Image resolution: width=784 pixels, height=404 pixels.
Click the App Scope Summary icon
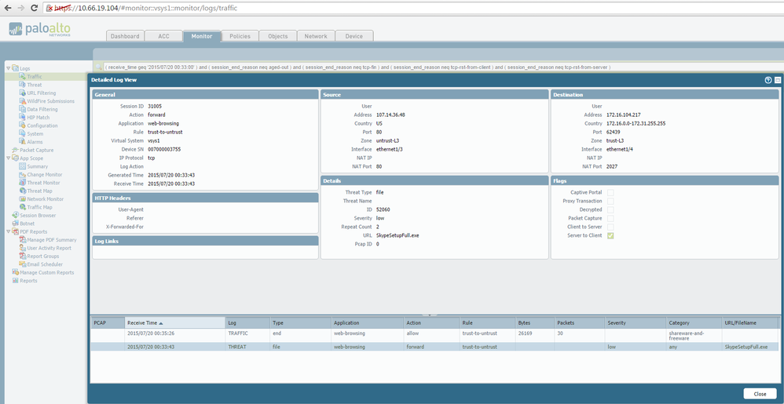point(23,166)
